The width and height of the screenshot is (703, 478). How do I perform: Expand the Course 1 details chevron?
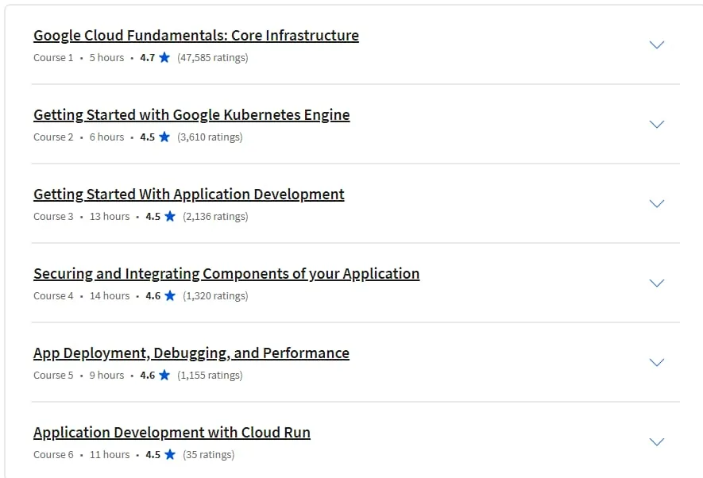(x=657, y=44)
